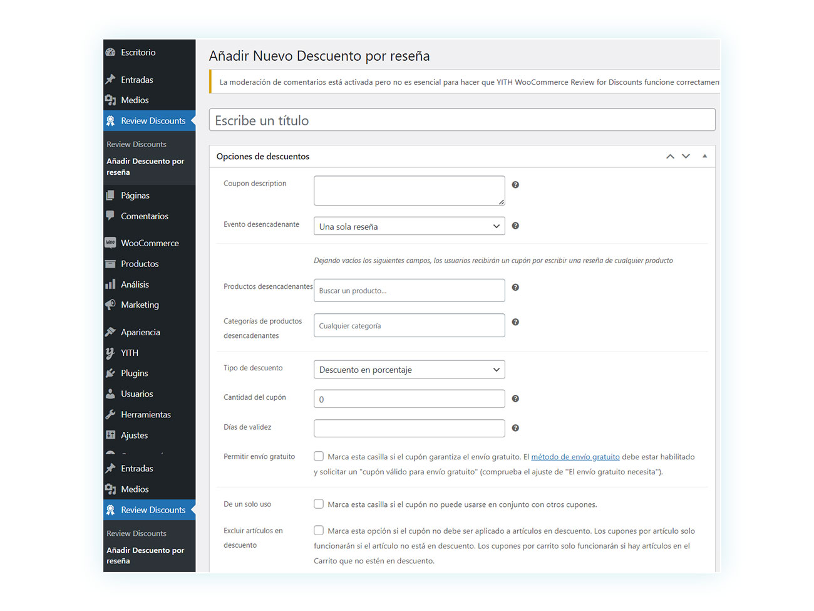
Task: Check the De un solo uso checkbox
Action: click(319, 504)
